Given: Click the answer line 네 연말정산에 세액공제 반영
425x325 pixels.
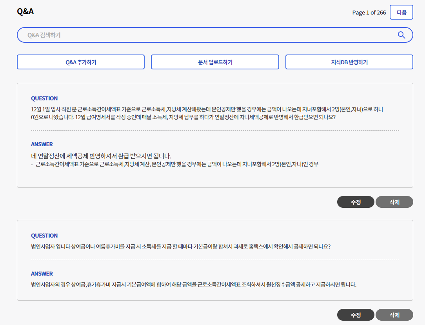Looking at the screenshot, I should 101,156.
